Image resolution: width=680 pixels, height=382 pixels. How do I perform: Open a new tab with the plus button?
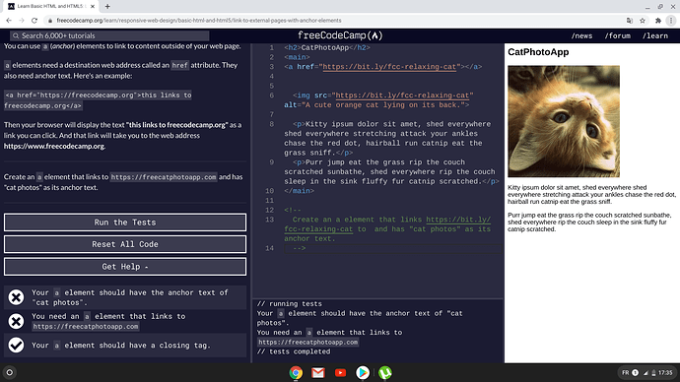click(107, 7)
